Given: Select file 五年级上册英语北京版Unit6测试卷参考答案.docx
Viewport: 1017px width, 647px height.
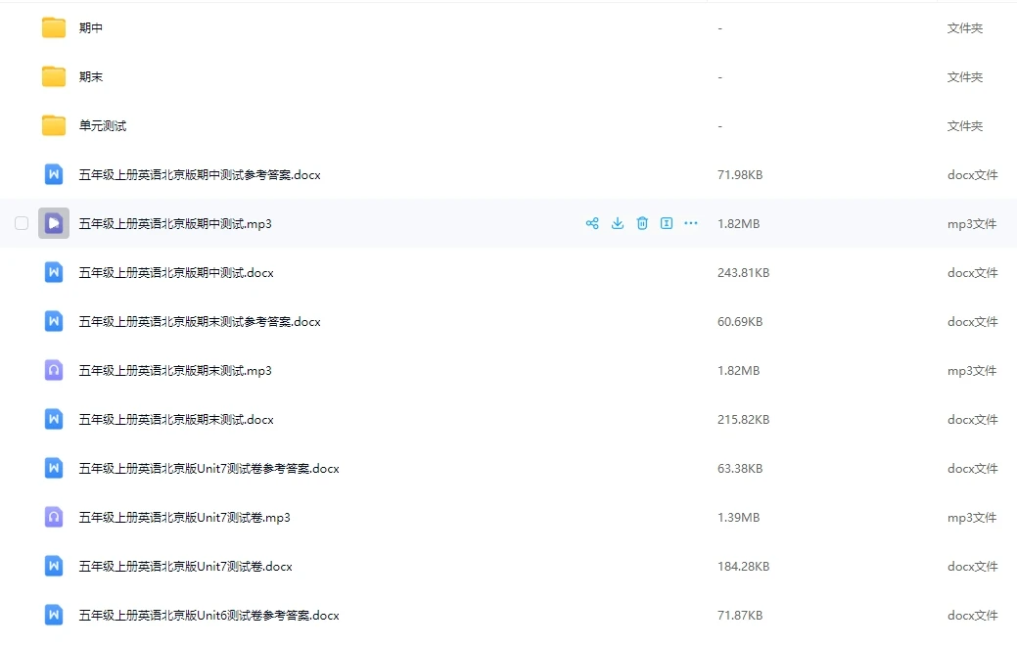Looking at the screenshot, I should [208, 616].
